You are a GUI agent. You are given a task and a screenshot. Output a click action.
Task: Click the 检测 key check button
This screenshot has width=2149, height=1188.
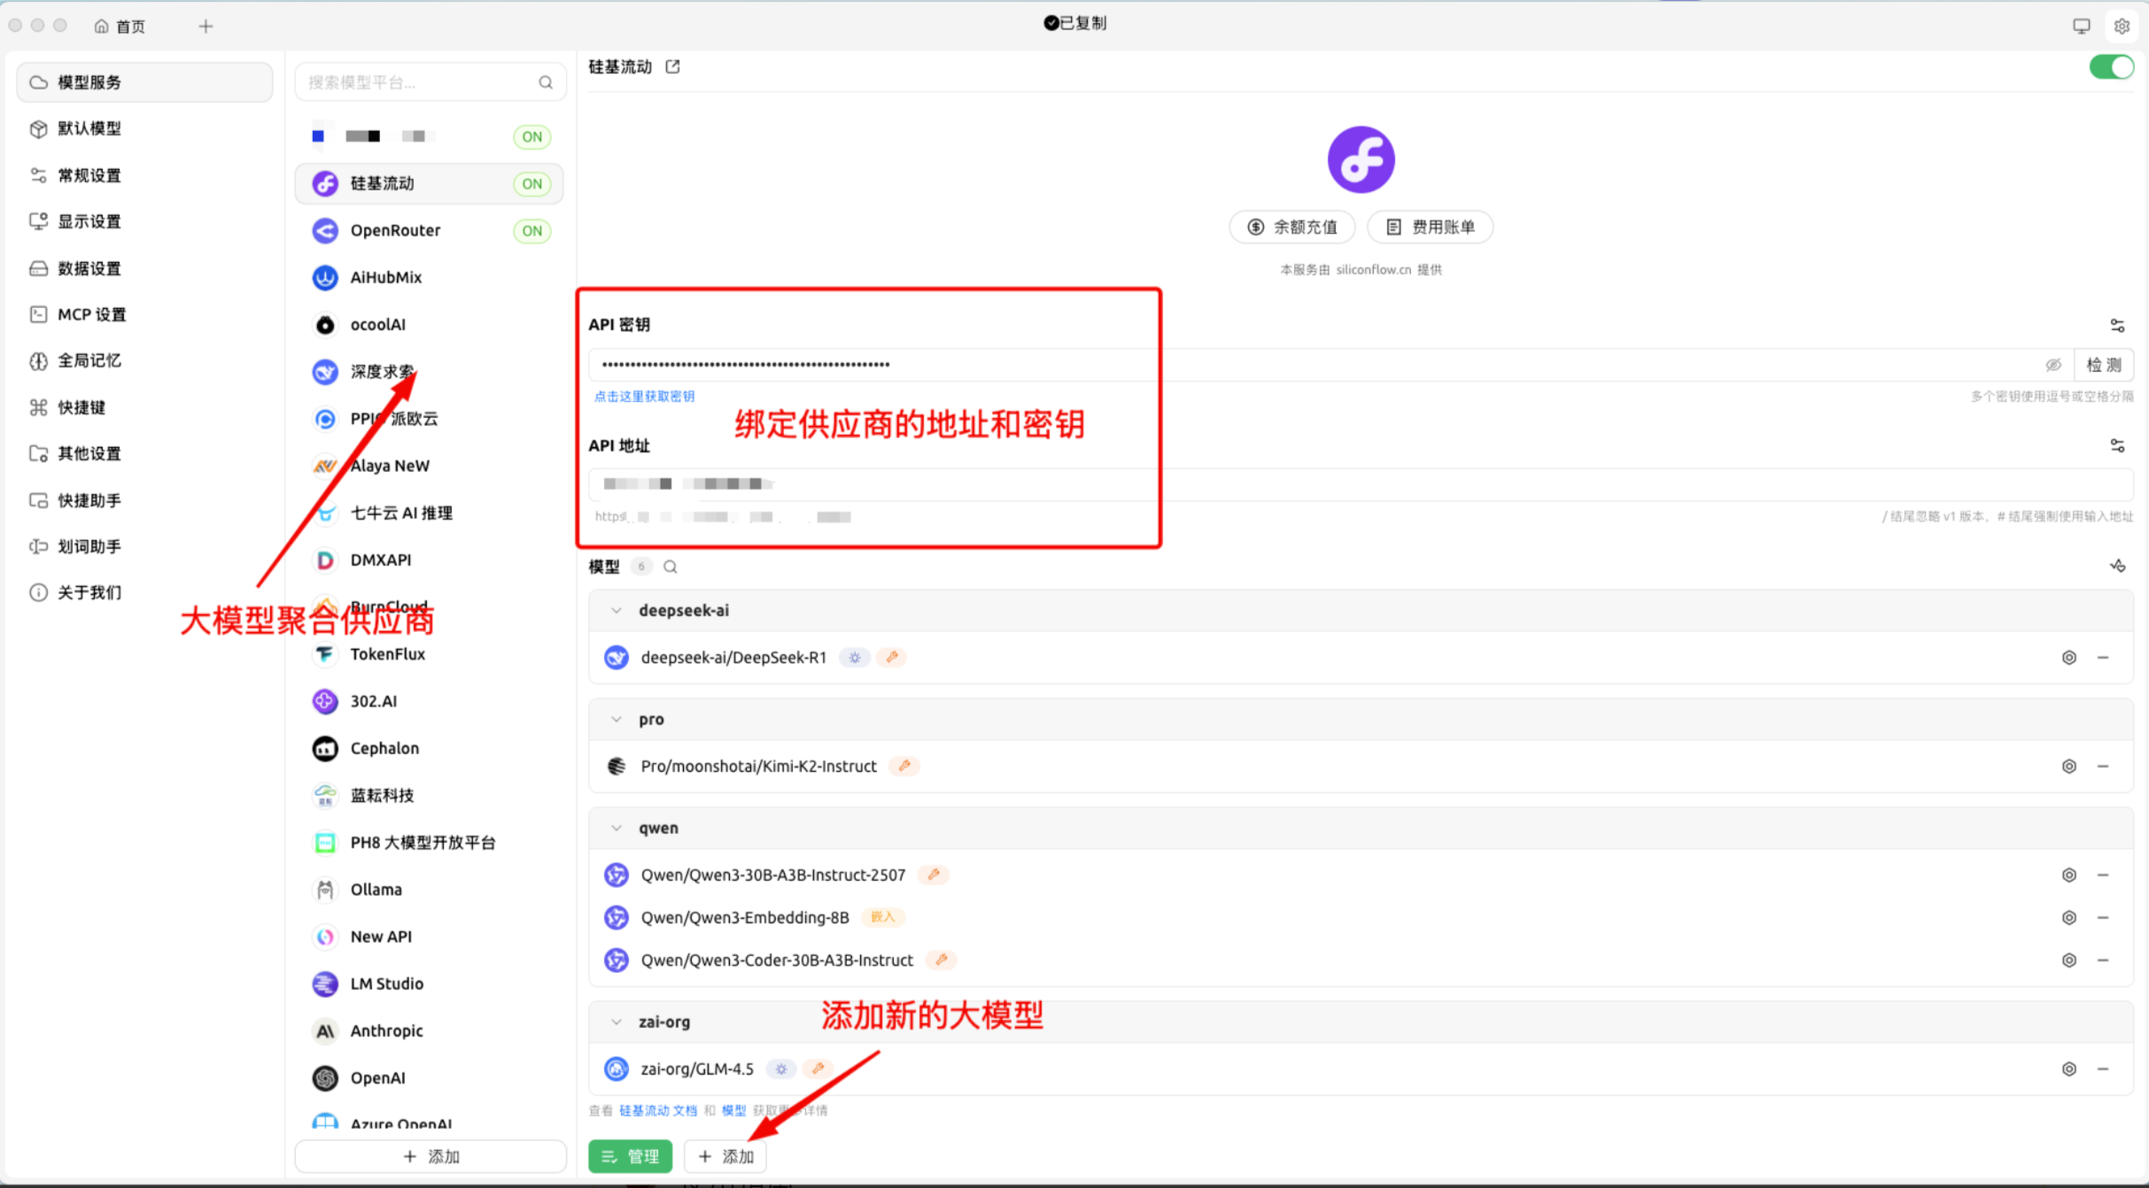pos(2104,365)
